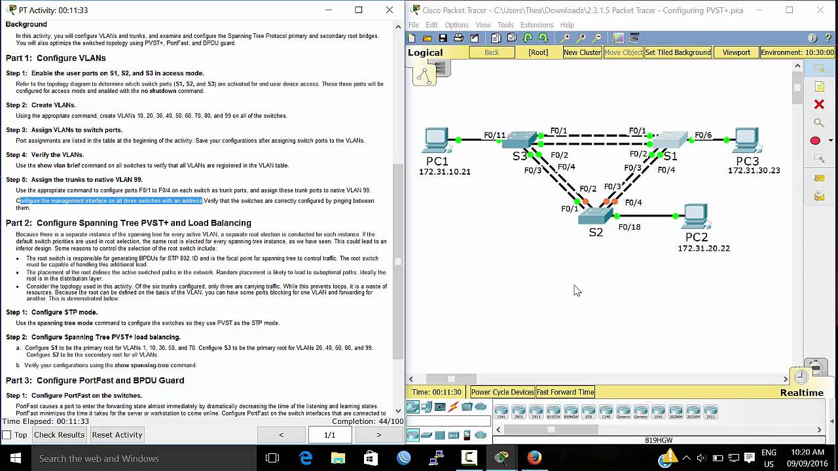Click Fast Forward Time button
838x471 pixels.
point(566,392)
